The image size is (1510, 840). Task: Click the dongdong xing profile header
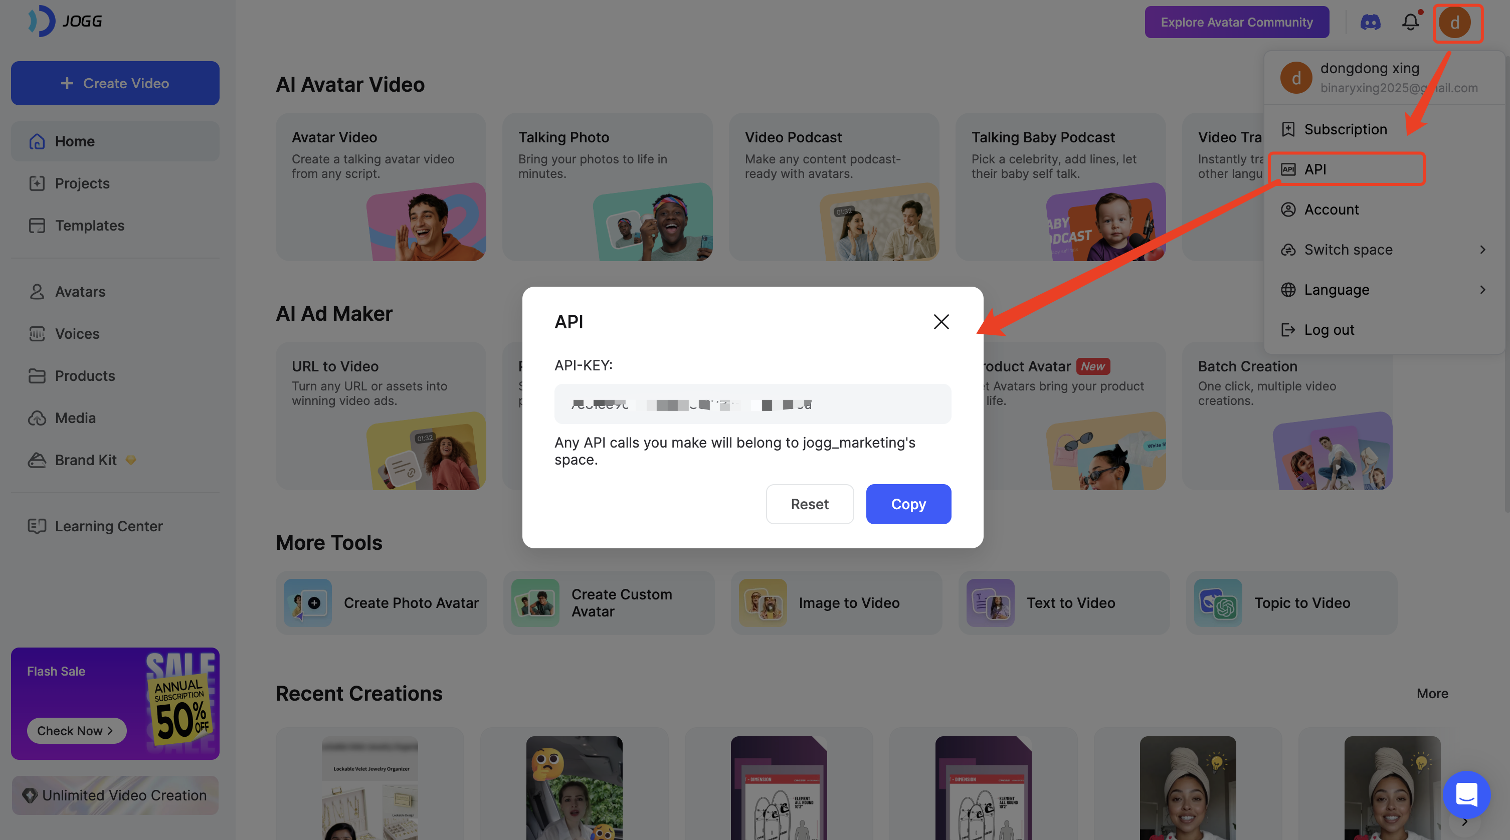pyautogui.click(x=1384, y=78)
